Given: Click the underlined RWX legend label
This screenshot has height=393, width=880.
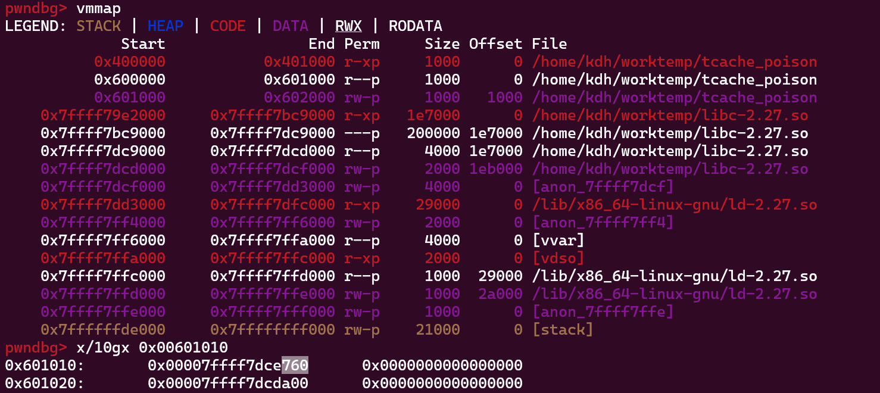Looking at the screenshot, I should 348,26.
